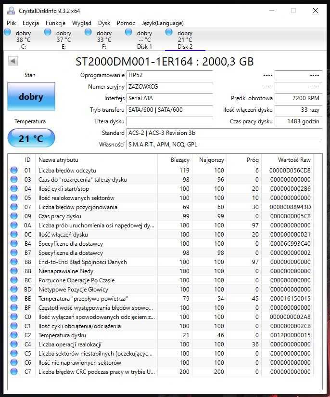Image resolution: width=330 pixels, height=397 pixels.
Task: Click the status orb for attribute C0
Action: tap(14, 317)
